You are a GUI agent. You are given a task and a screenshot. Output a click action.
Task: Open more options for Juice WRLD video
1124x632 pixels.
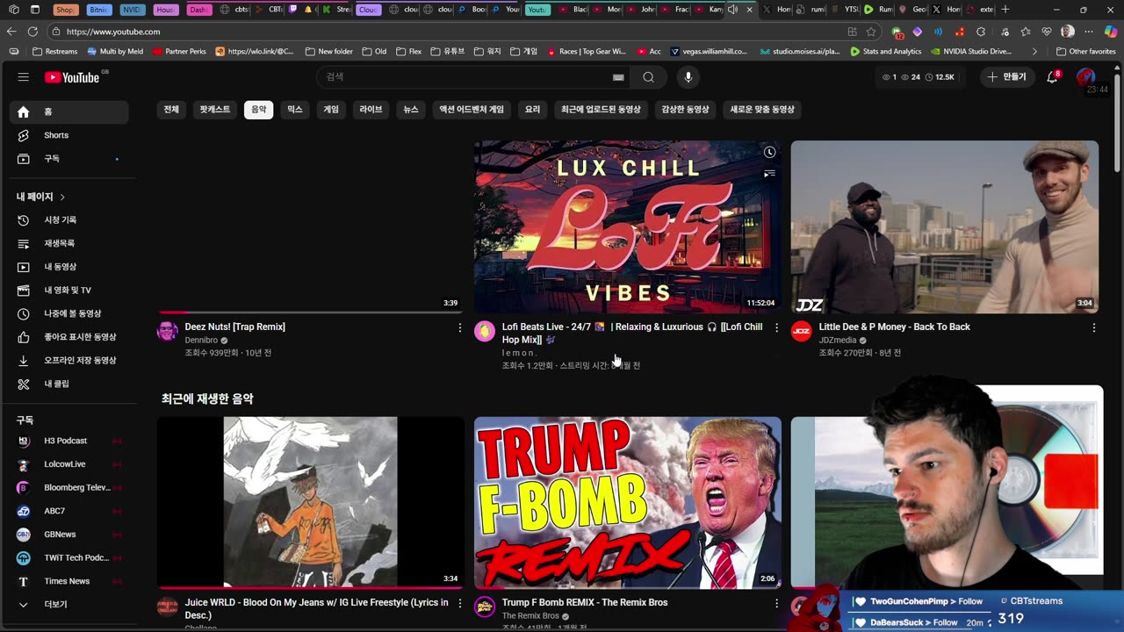(459, 603)
